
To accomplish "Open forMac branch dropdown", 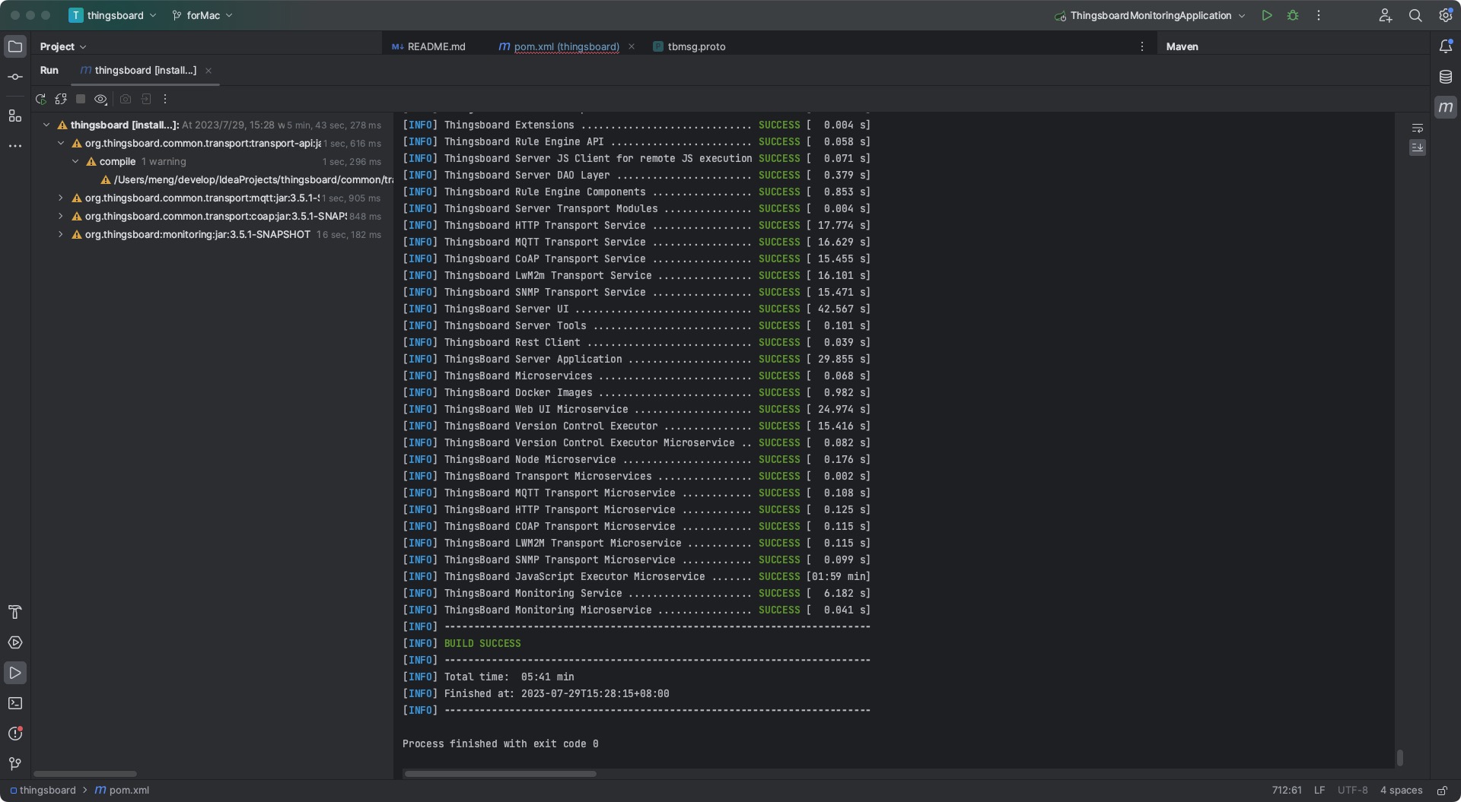I will 202,15.
